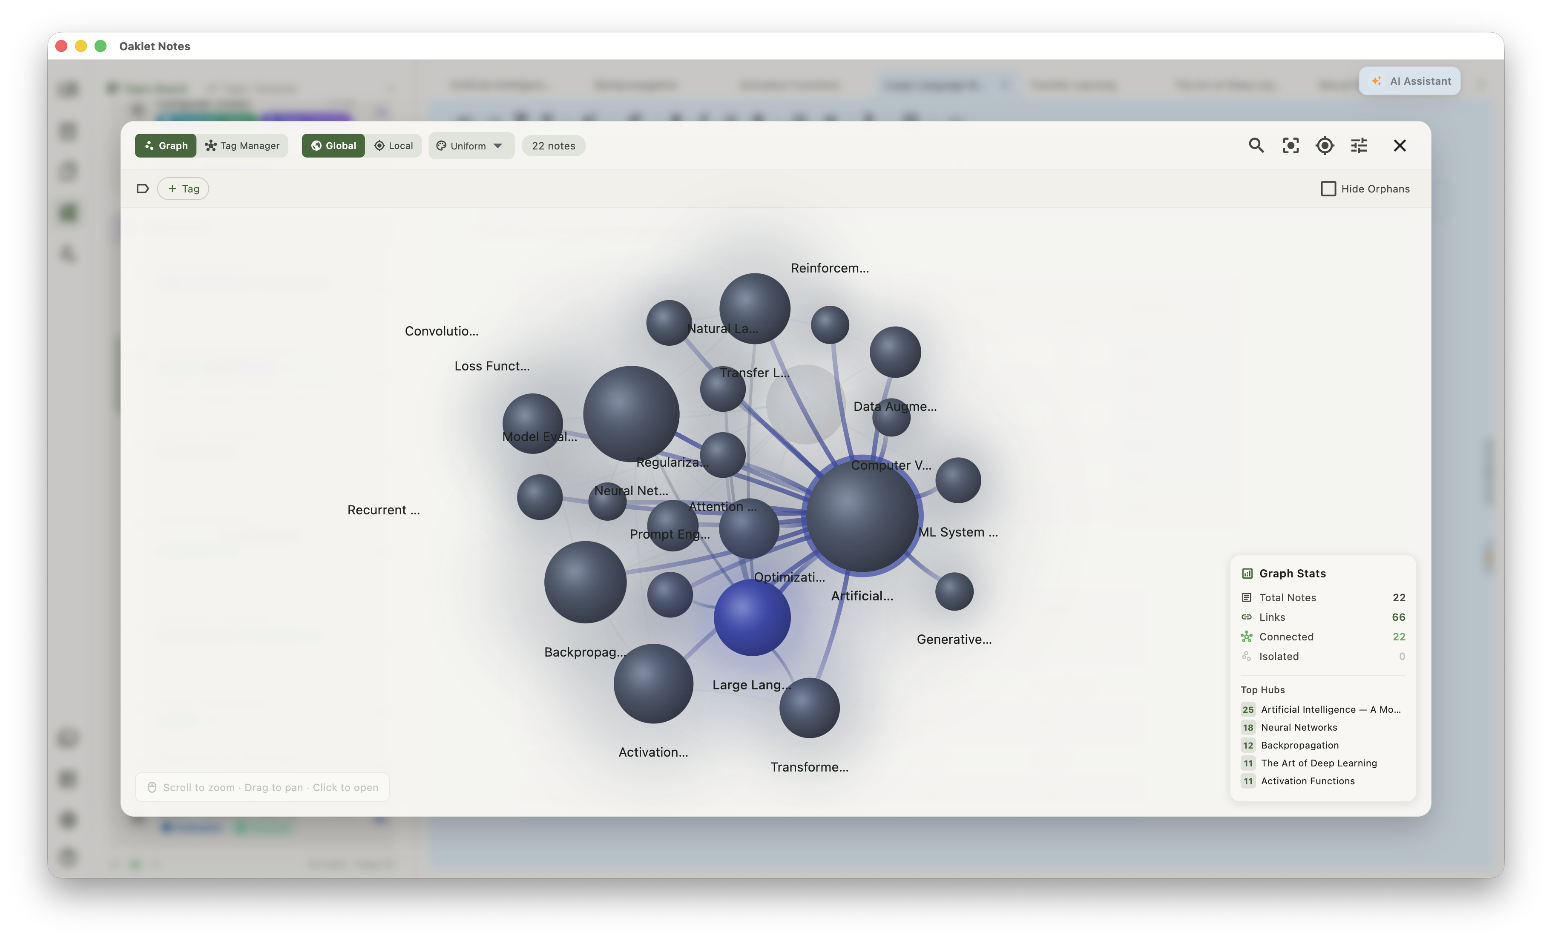This screenshot has height=941, width=1552.
Task: Recenter graph with the crosshair target icon
Action: [x=1325, y=146]
